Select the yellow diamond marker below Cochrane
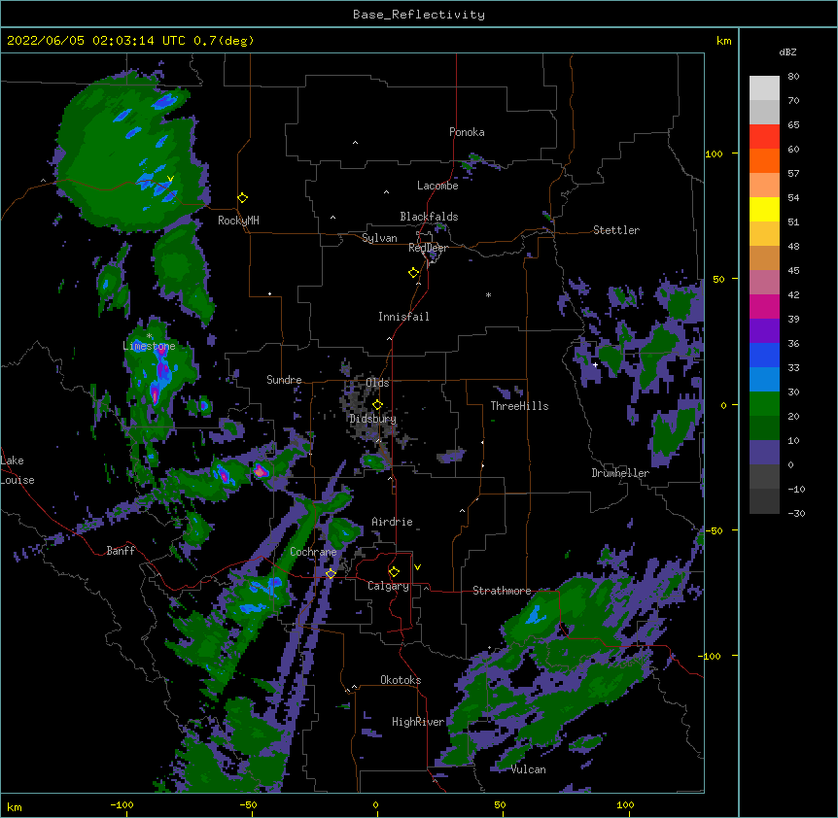The width and height of the screenshot is (838, 818). [x=331, y=573]
